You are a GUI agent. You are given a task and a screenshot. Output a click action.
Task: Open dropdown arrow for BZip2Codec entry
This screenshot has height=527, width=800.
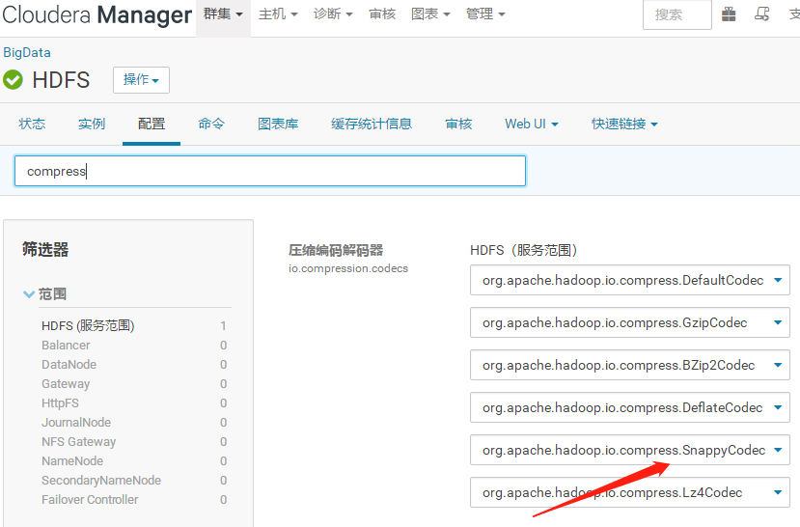pos(778,365)
